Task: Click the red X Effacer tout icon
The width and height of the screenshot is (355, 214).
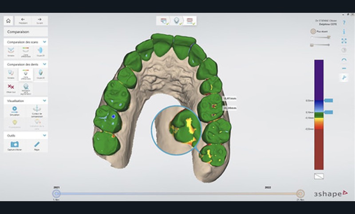Action: coord(12,87)
